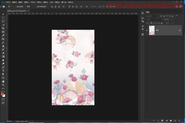
Task: Open the adjustment layer half-circle menu
Action: (x=167, y=121)
